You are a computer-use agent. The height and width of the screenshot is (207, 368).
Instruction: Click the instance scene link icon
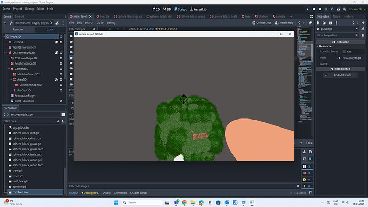click(x=11, y=23)
